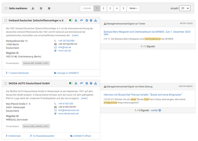Click the download icon in top toolbar
198x141 pixels.
tap(33, 8)
